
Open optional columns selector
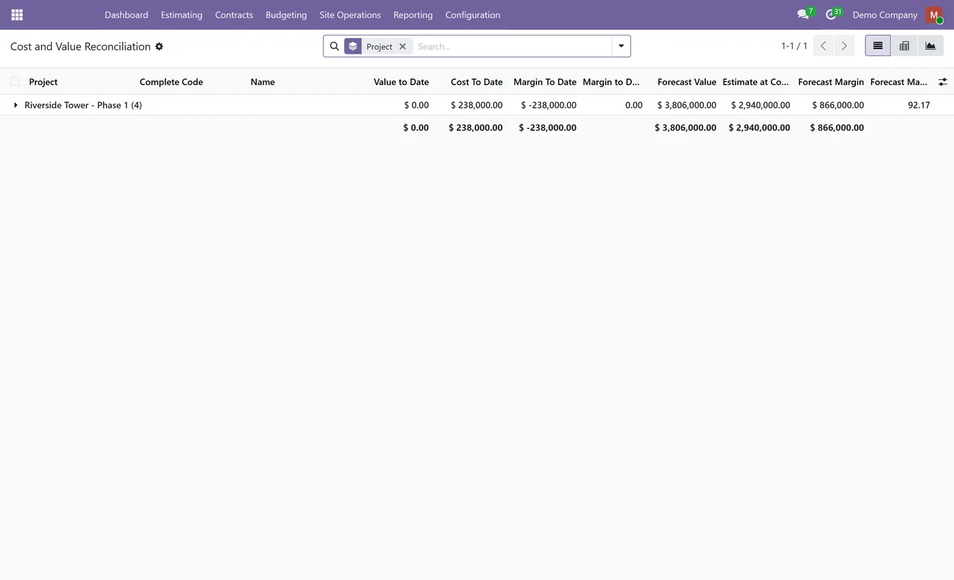tap(942, 82)
